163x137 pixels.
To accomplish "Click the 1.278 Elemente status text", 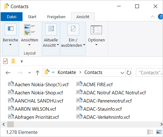I will [22, 132].
